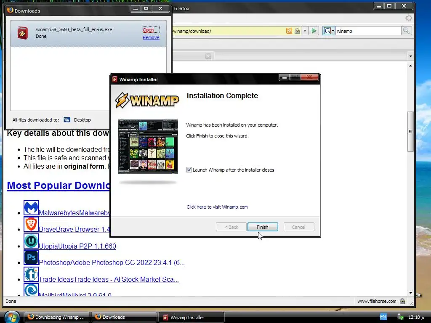Click the Winamp icon in installer title bar
The width and height of the screenshot is (431, 323).
pos(114,79)
